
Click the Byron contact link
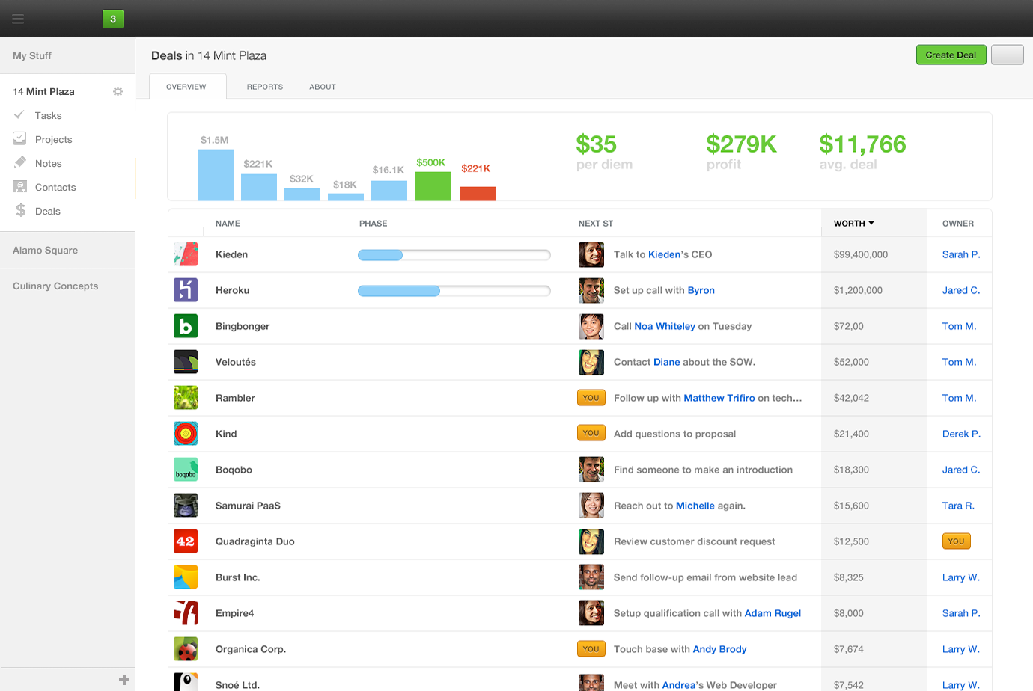pos(701,290)
